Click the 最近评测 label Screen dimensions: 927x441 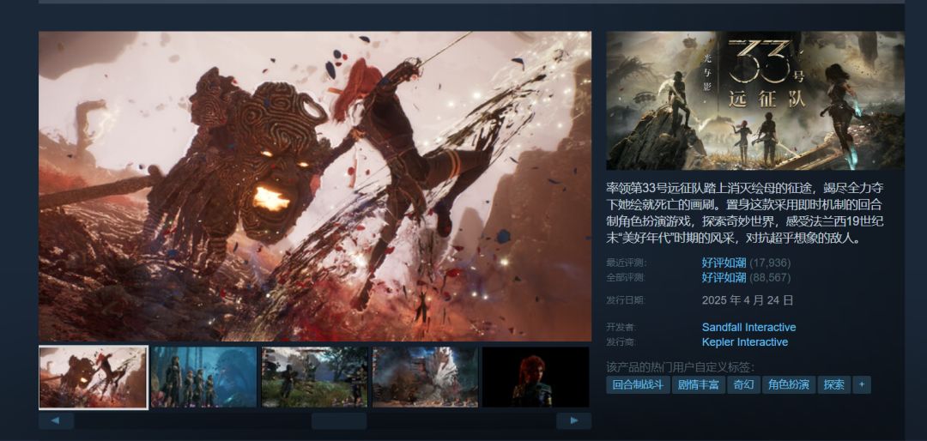click(x=626, y=263)
